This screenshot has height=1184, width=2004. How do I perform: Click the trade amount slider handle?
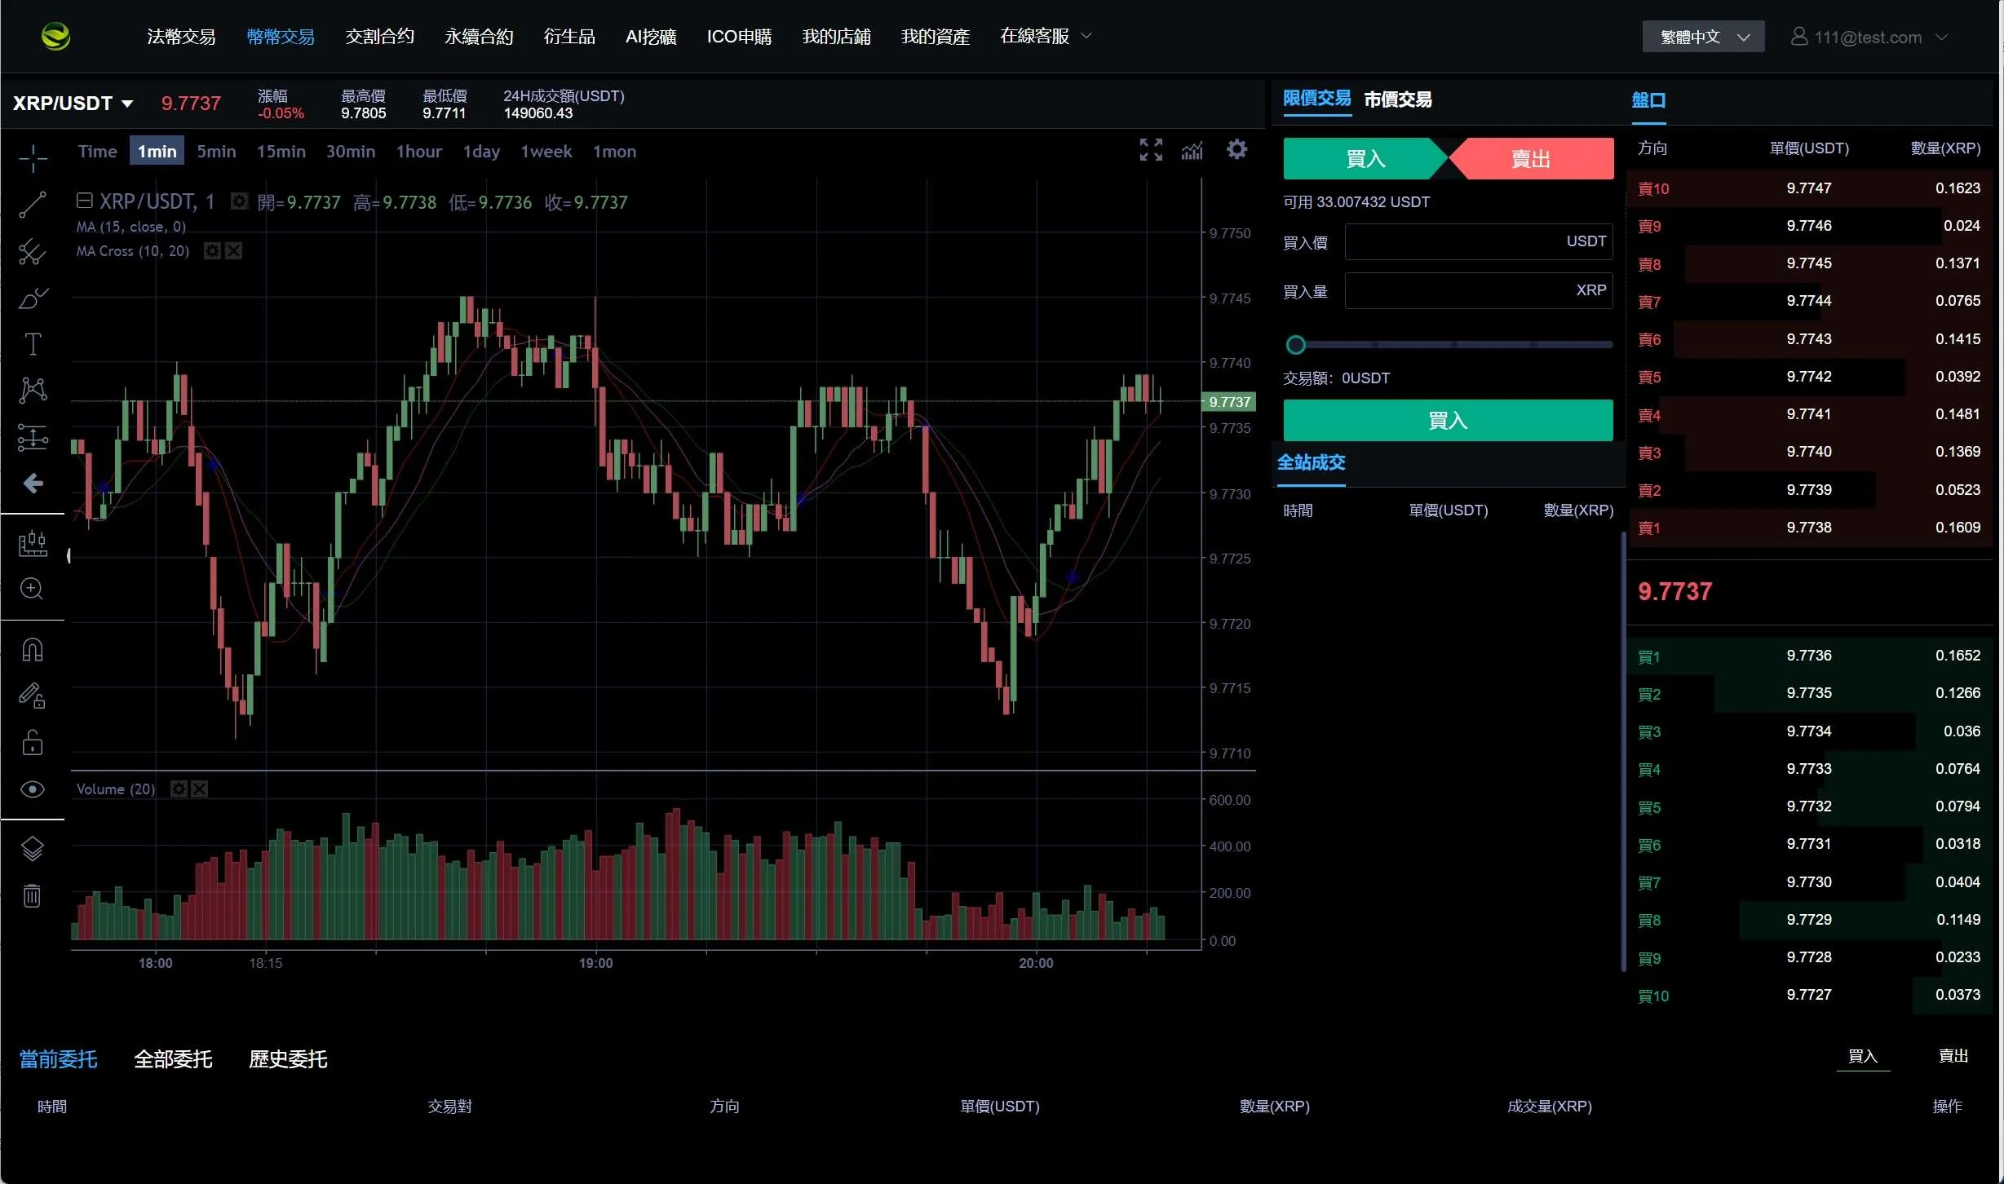pos(1295,345)
